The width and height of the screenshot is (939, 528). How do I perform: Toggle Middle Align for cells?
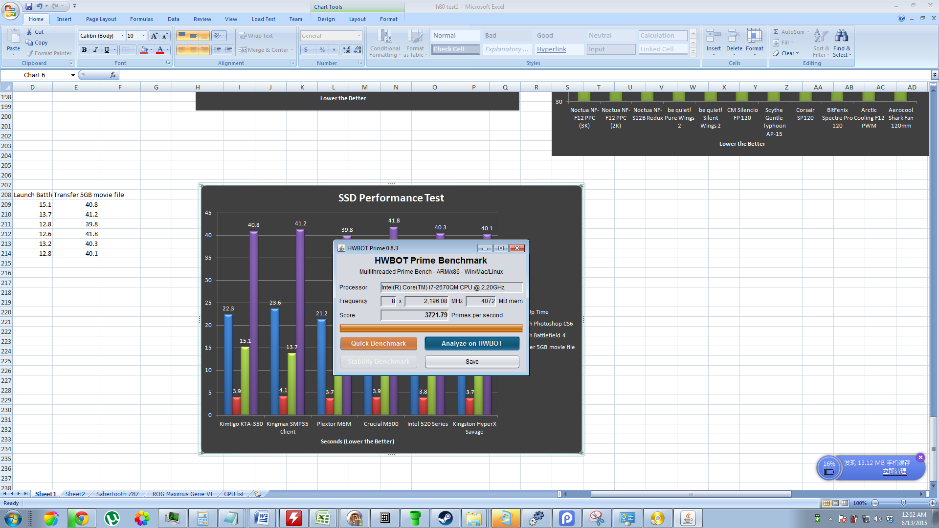pyautogui.click(x=193, y=36)
